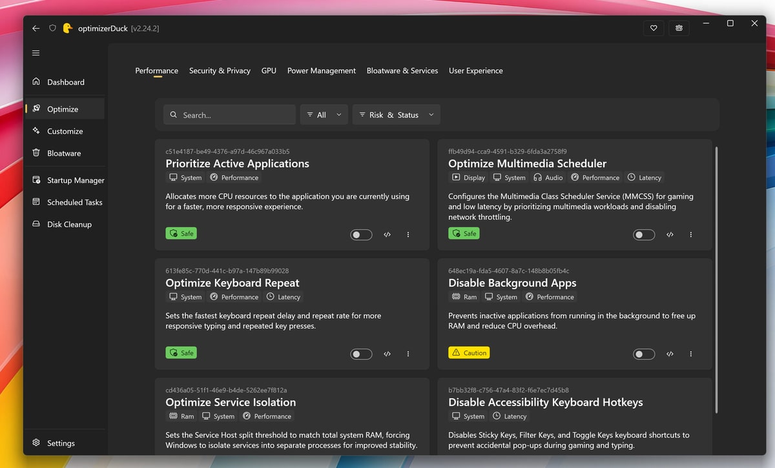Viewport: 775px width, 468px height.
Task: Click Display tag on Optimize Multimedia Scheduler
Action: click(468, 178)
